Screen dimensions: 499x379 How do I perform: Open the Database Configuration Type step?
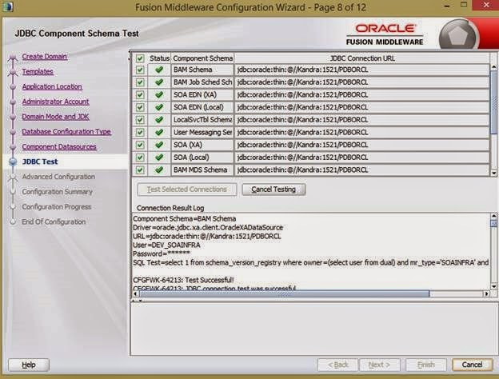coord(66,132)
